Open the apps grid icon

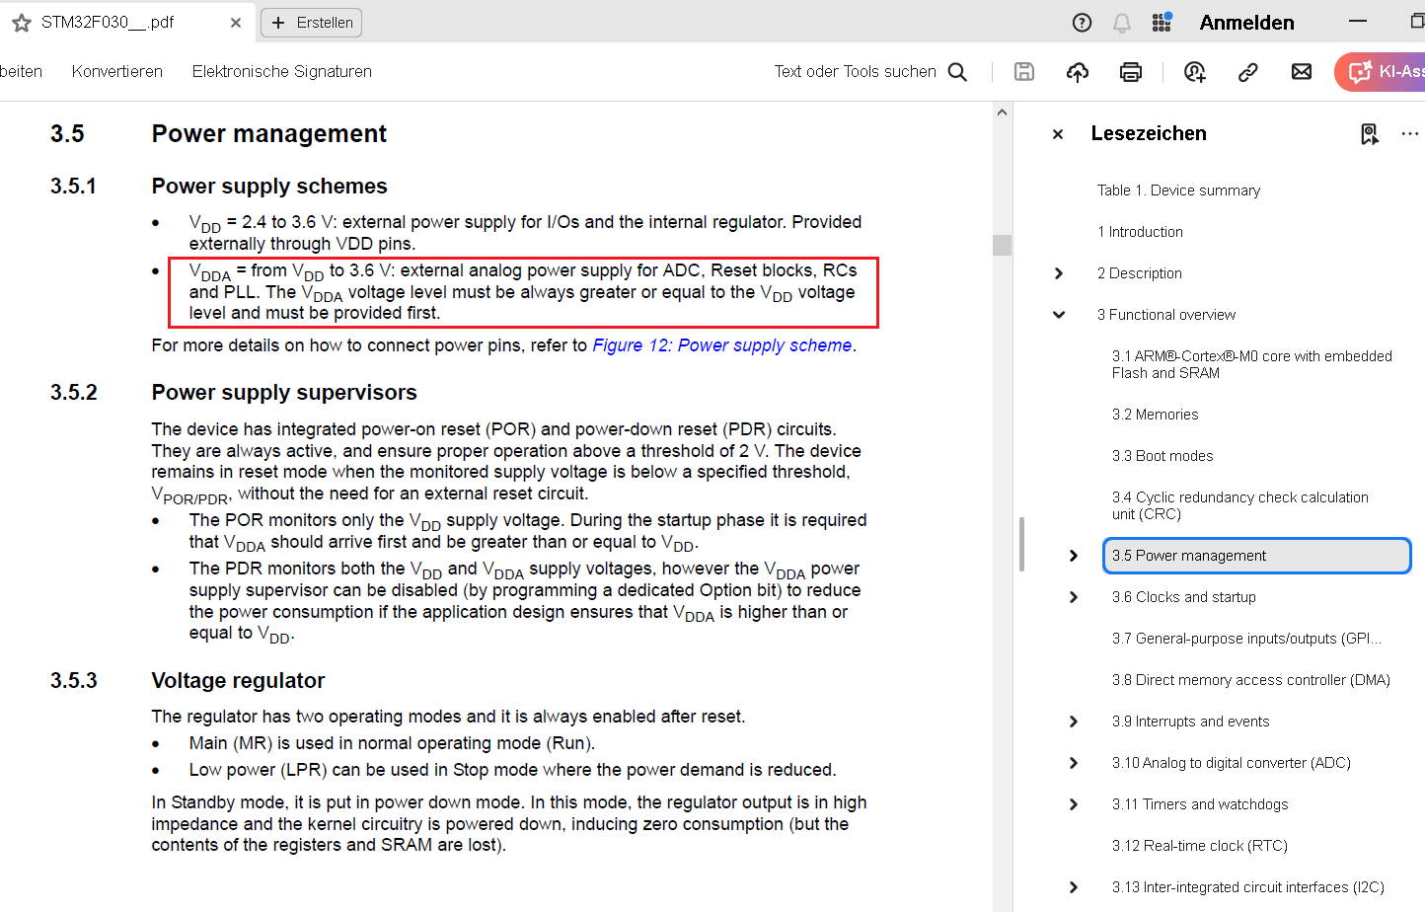coord(1162,22)
